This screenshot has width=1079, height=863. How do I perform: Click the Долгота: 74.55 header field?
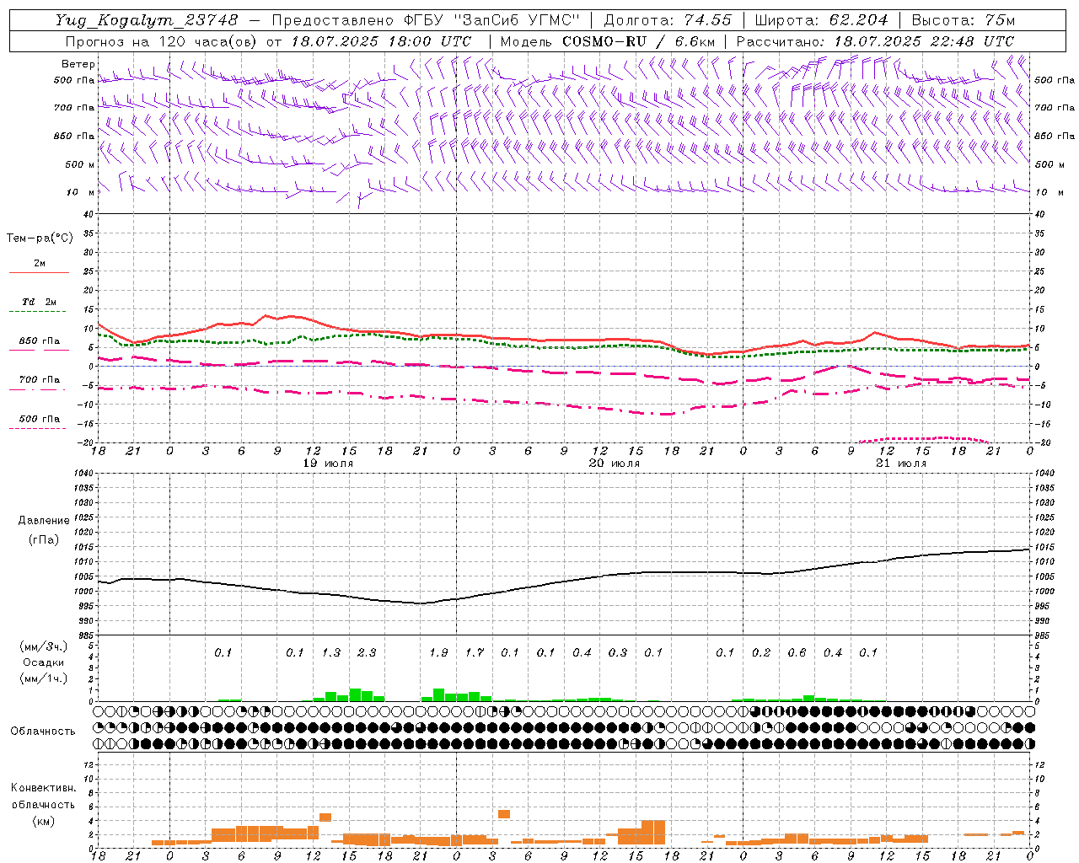668,20
